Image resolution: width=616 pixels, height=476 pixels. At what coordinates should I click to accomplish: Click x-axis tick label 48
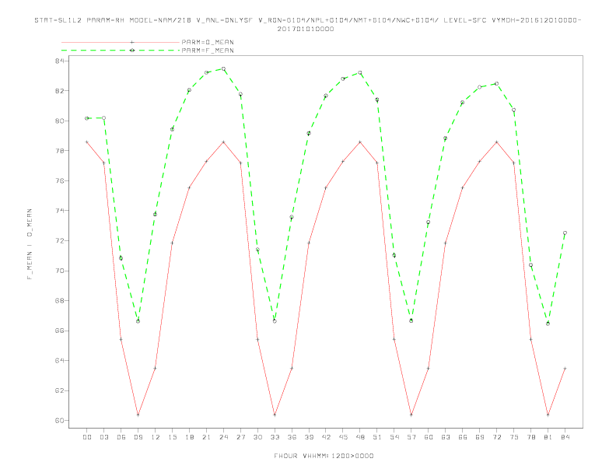[360, 437]
